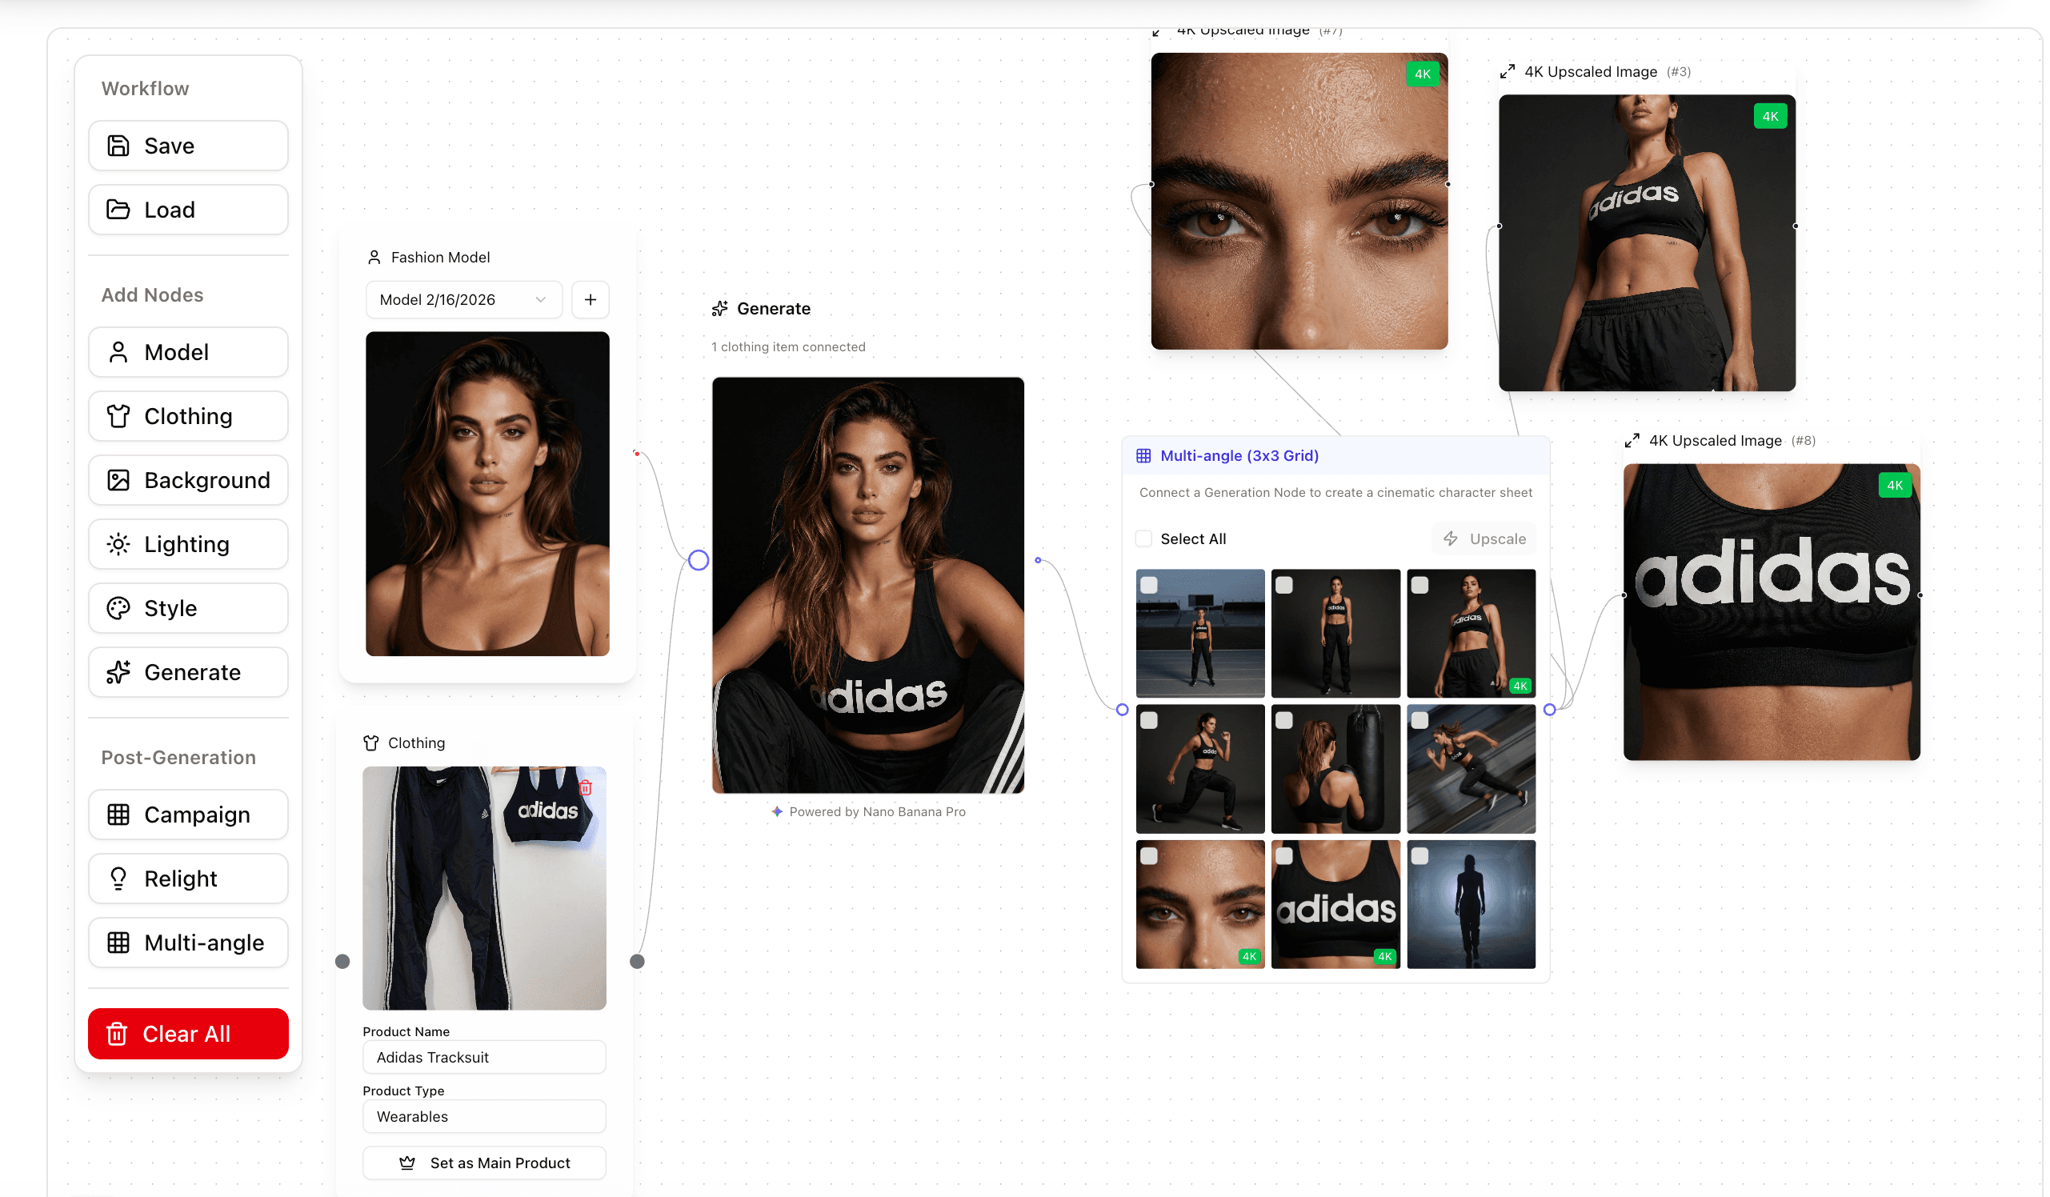Add a Style node via palette icon

pyautogui.click(x=118, y=609)
